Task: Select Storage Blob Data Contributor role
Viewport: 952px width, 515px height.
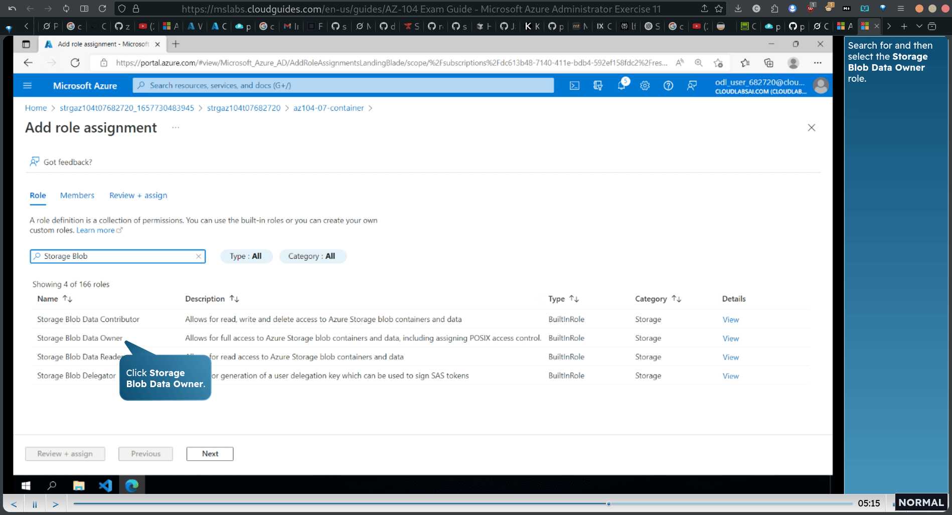Action: 88,319
